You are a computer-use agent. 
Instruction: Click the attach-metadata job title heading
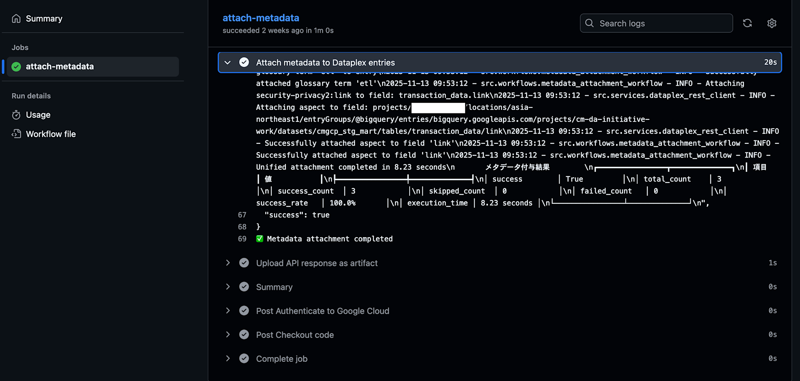[x=260, y=18]
